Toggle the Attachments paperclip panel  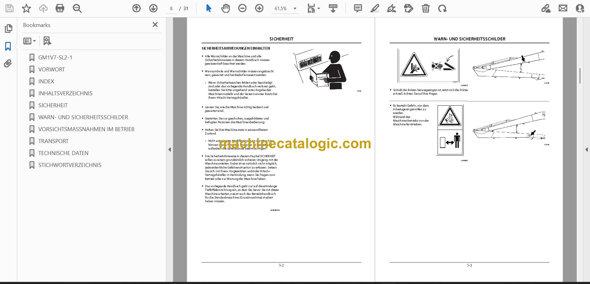[x=8, y=64]
